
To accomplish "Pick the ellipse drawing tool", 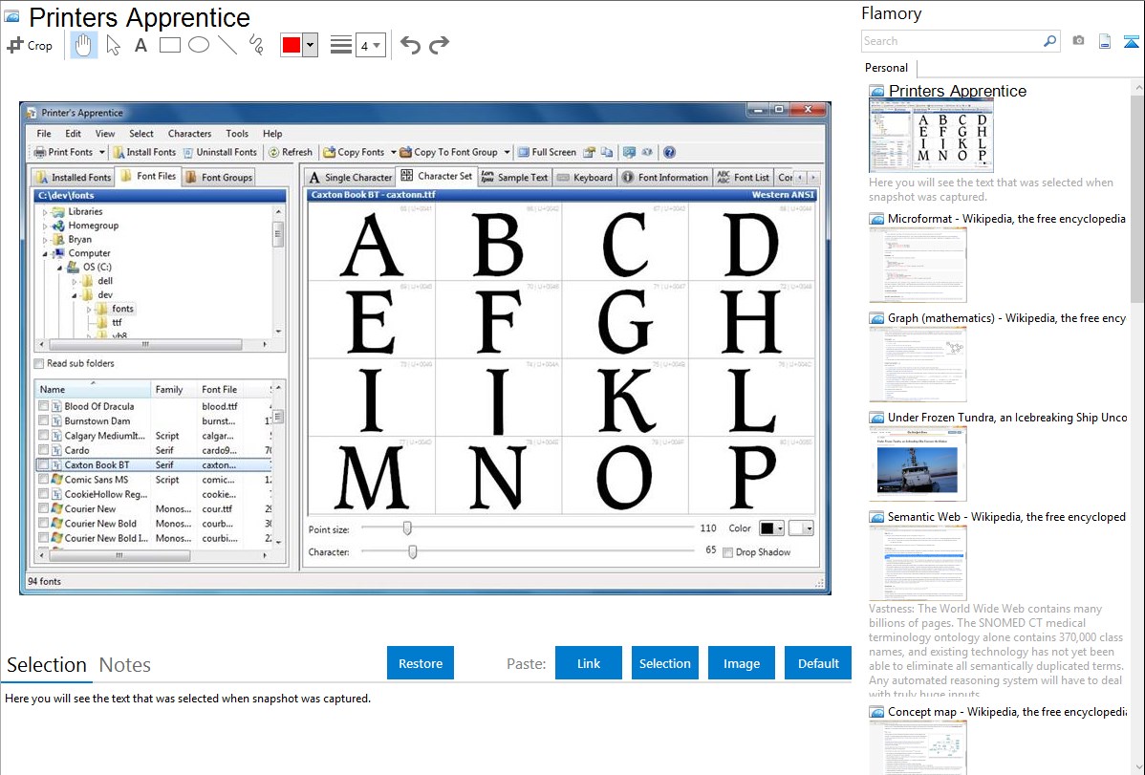I will (199, 45).
